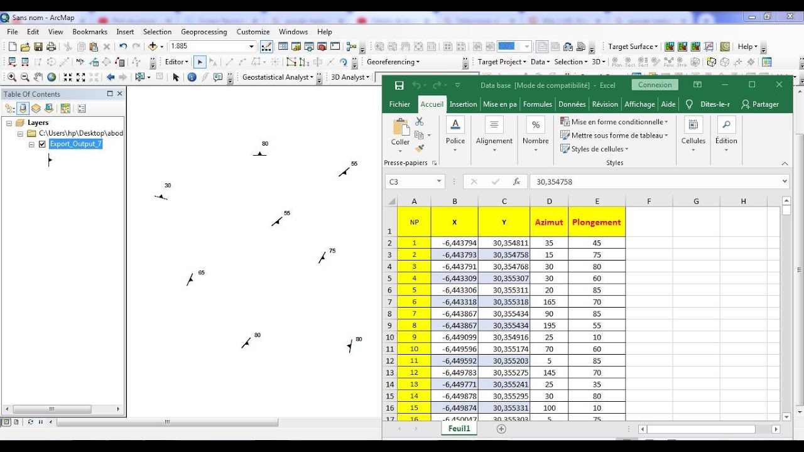Activate the Identify info tool
Image resolution: width=804 pixels, height=452 pixels.
[x=192, y=77]
